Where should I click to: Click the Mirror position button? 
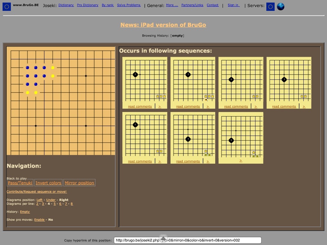[79, 183]
